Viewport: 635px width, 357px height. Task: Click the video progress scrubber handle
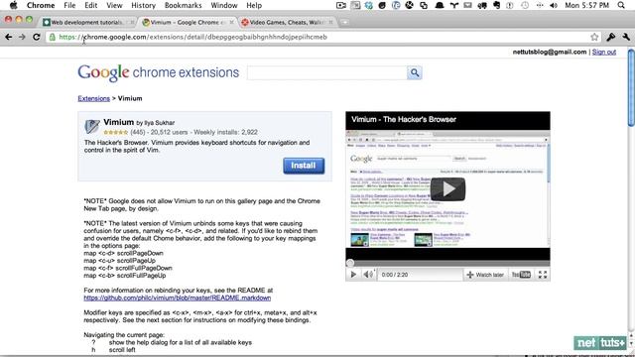click(350, 263)
